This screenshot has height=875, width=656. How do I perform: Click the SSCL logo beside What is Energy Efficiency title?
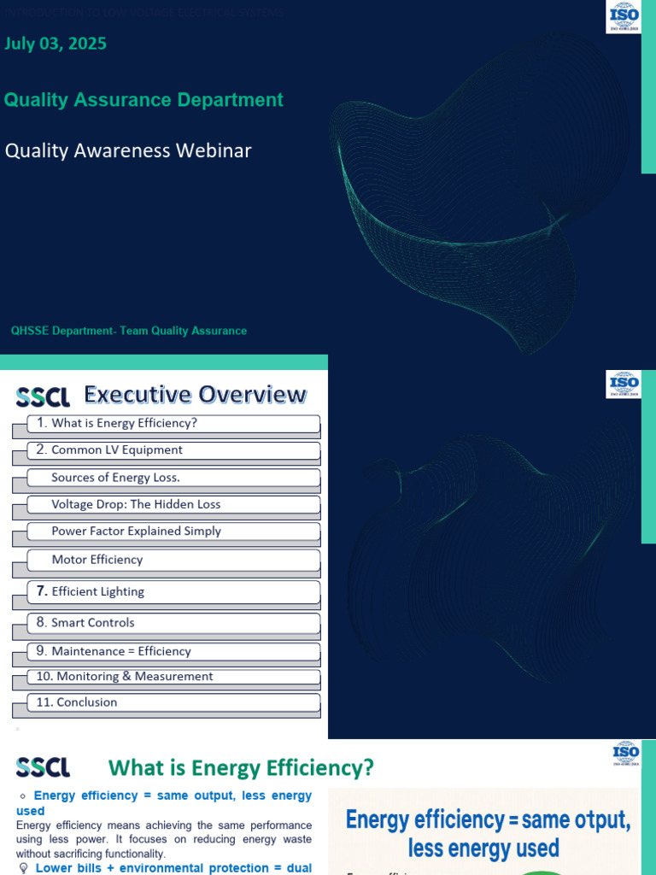43,767
